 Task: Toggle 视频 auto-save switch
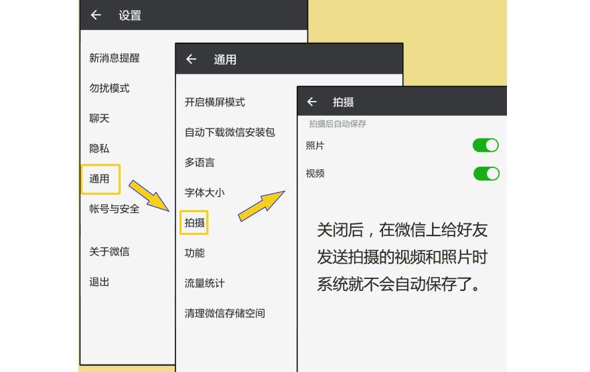click(x=486, y=173)
